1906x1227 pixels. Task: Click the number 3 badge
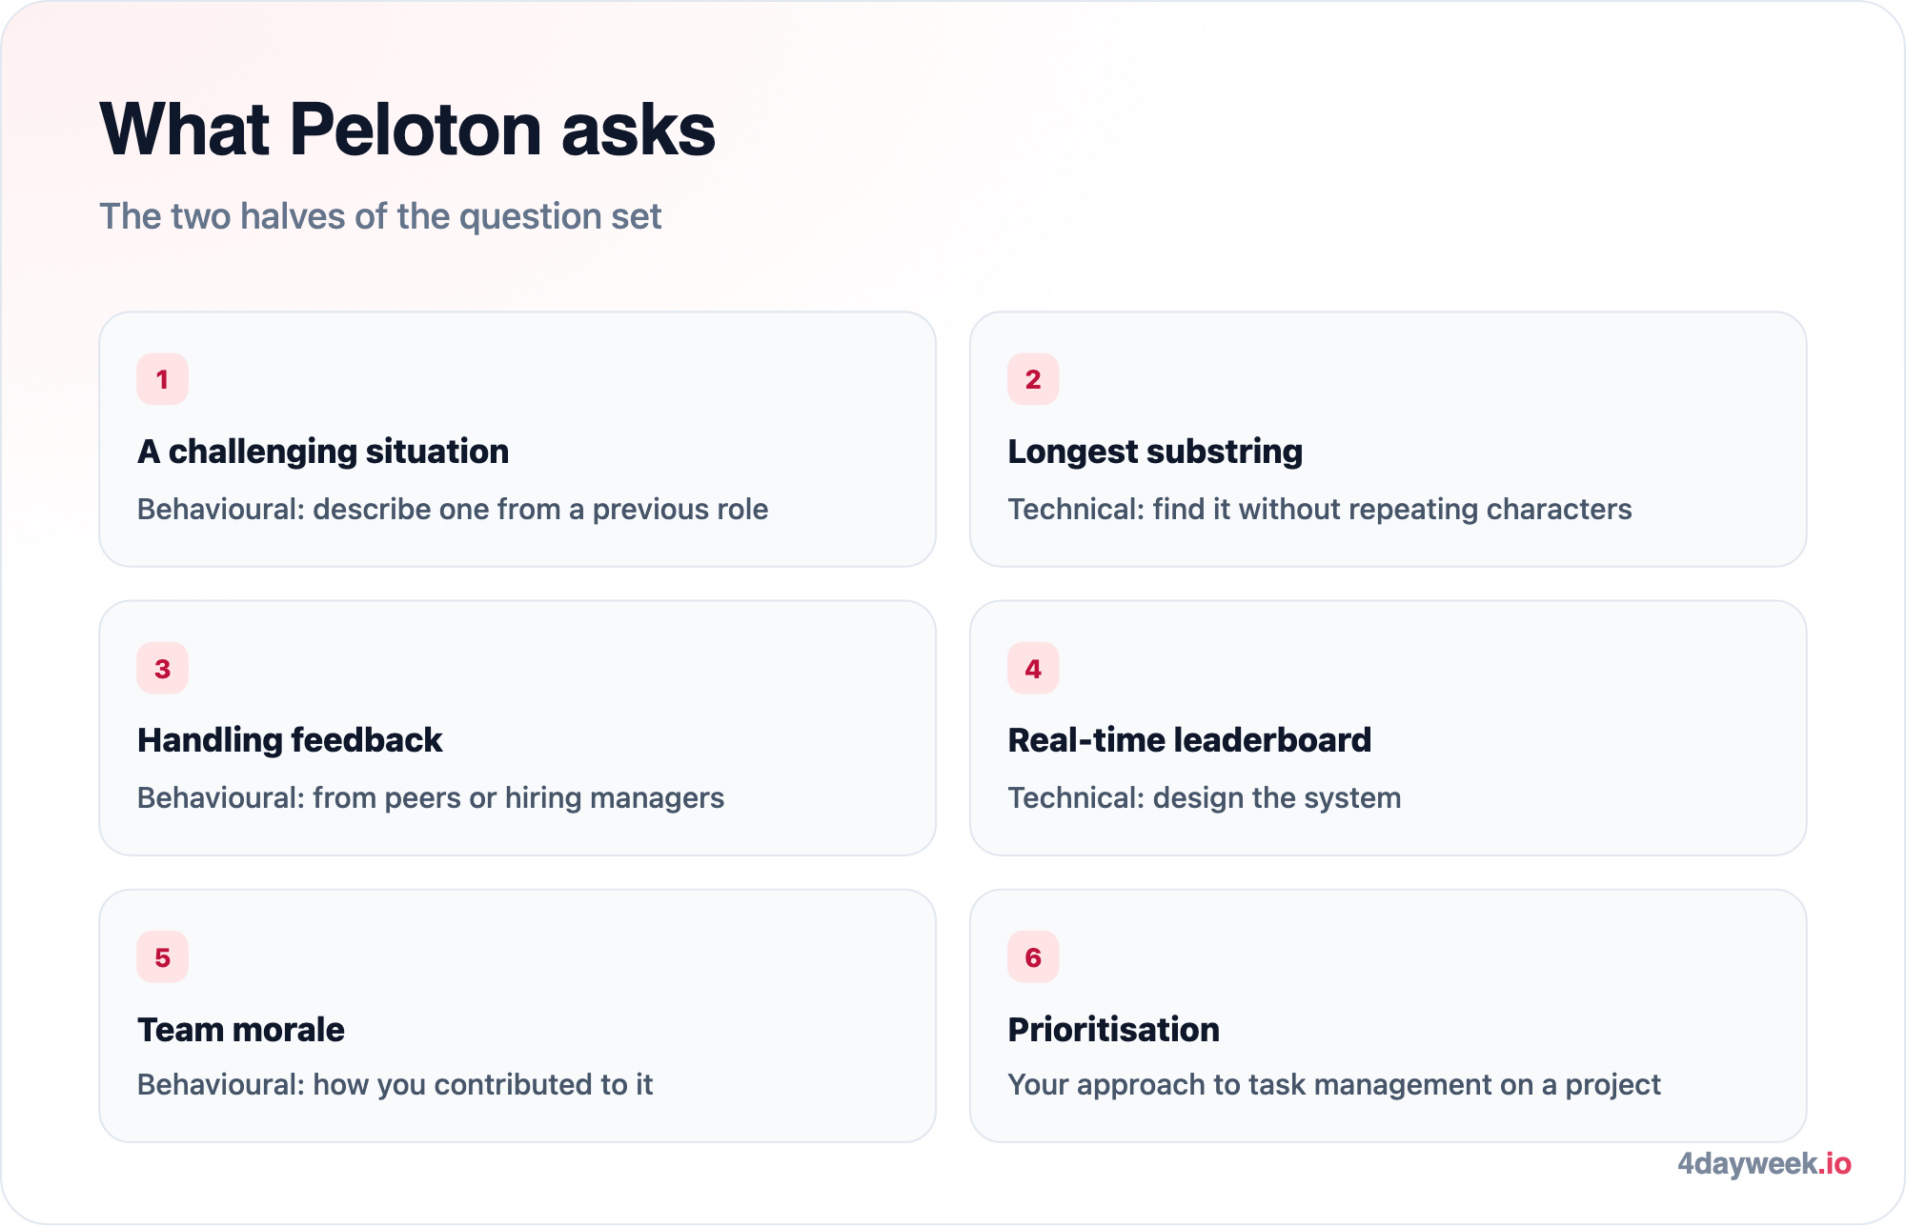162,669
